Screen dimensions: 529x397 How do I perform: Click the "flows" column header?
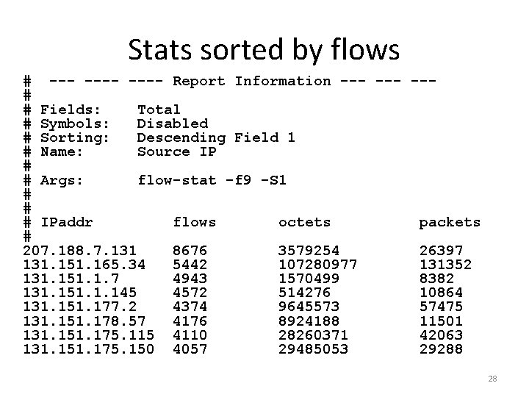tap(194, 222)
